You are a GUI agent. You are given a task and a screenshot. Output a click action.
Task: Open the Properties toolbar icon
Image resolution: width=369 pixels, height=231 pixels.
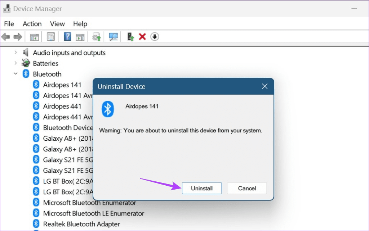[x=51, y=36]
